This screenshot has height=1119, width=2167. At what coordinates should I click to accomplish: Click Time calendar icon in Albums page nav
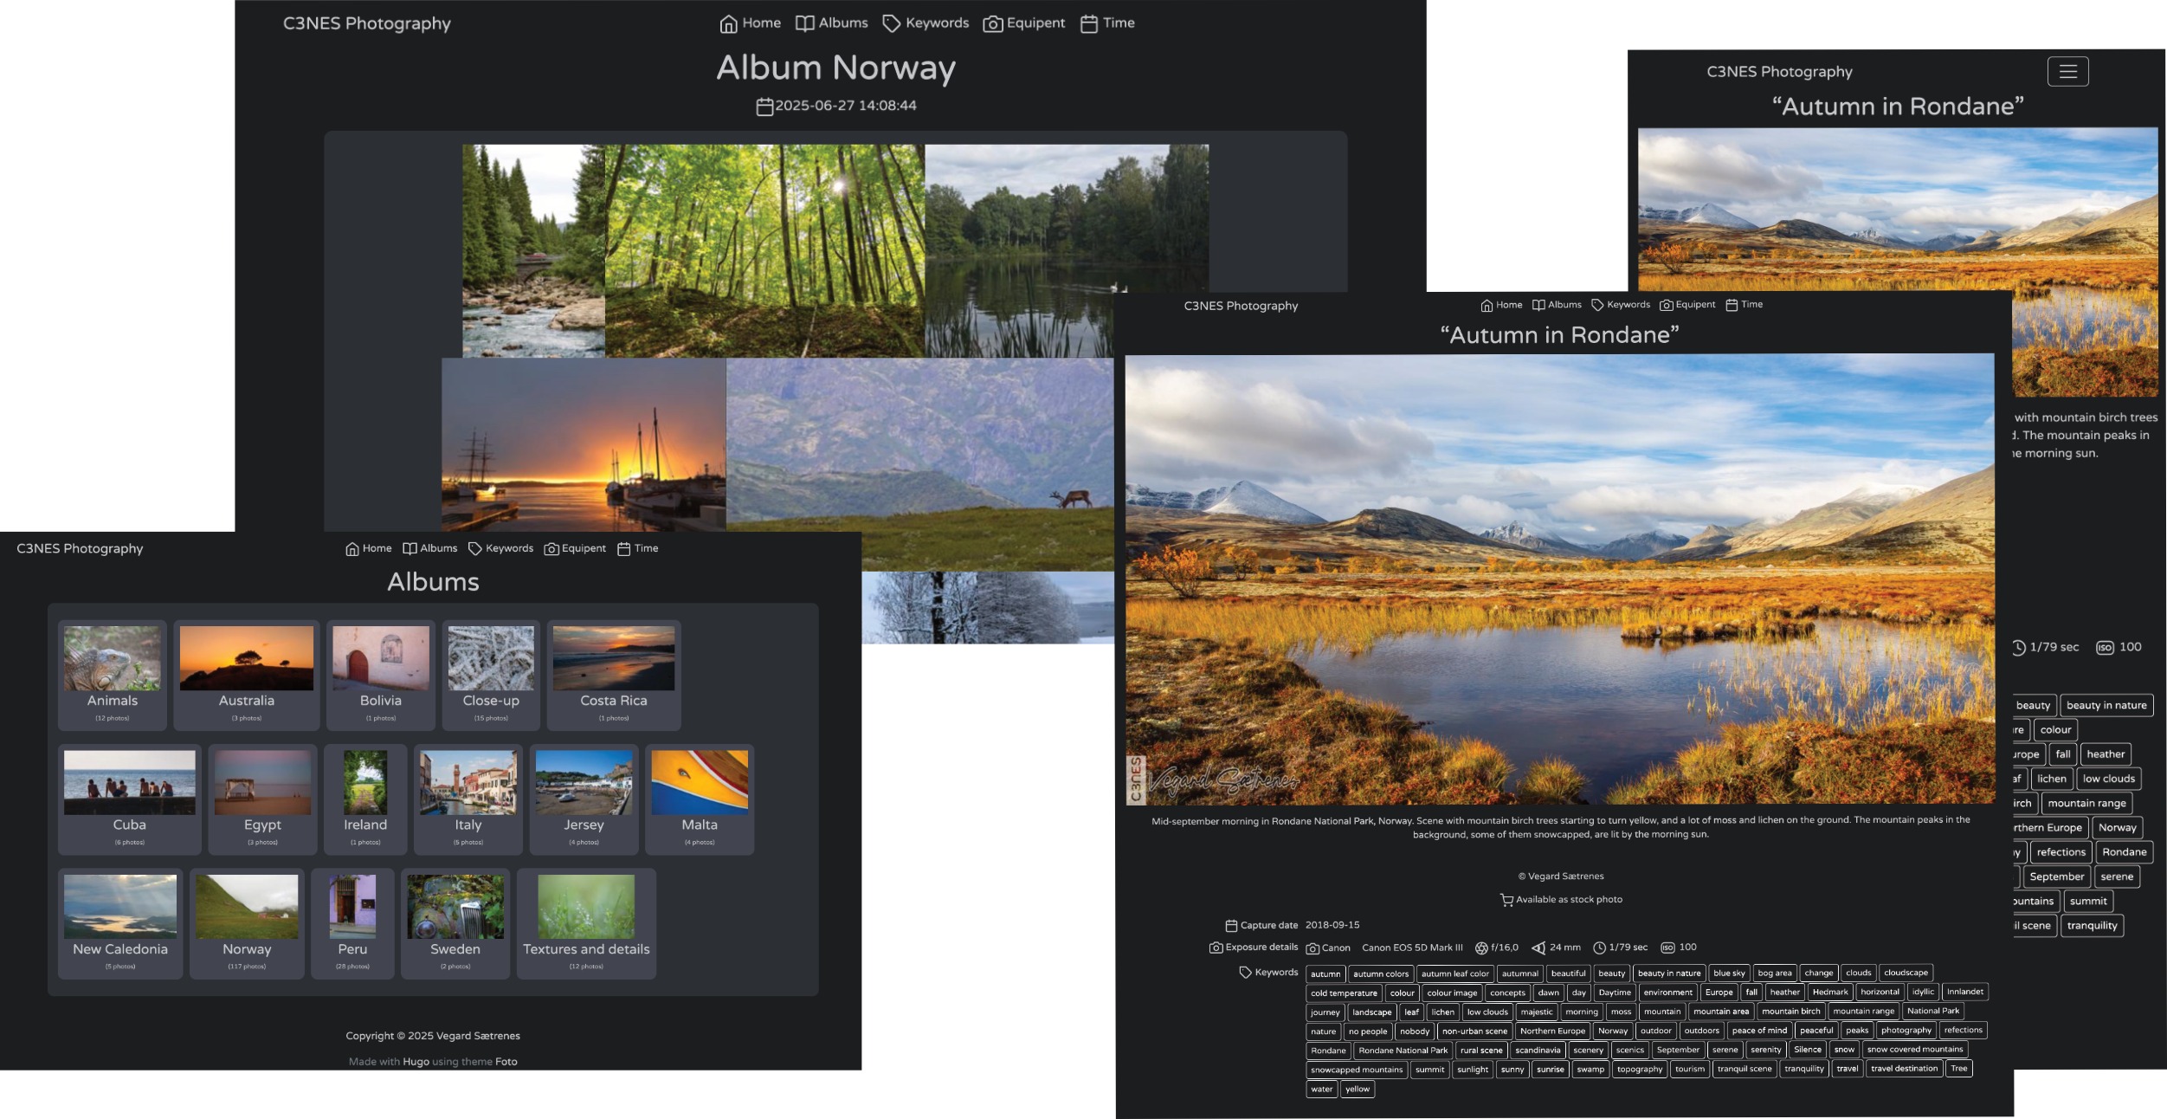coord(623,548)
